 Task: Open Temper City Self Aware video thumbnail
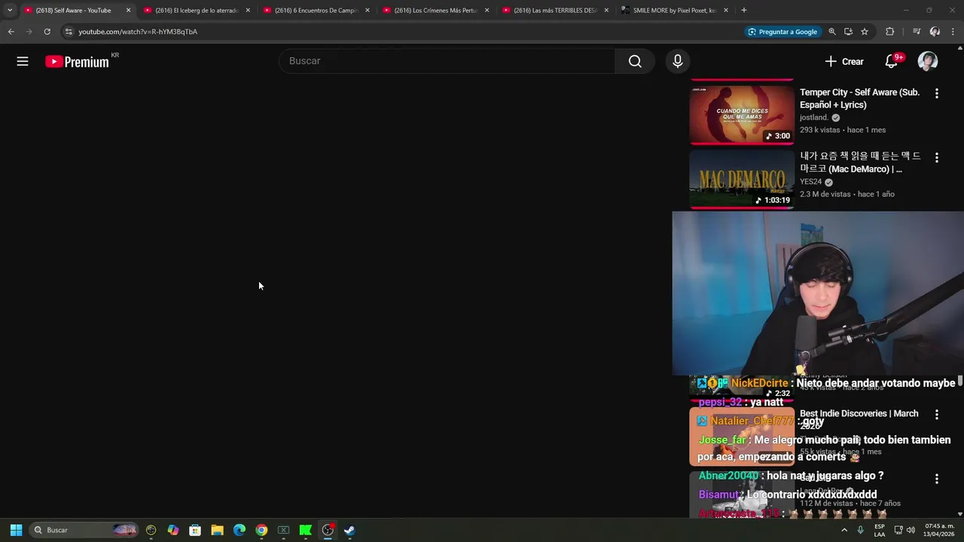click(x=742, y=114)
